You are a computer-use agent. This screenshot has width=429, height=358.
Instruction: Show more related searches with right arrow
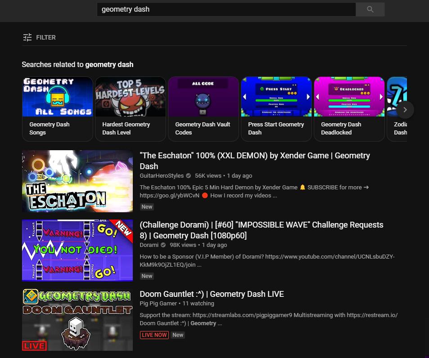tap(405, 110)
